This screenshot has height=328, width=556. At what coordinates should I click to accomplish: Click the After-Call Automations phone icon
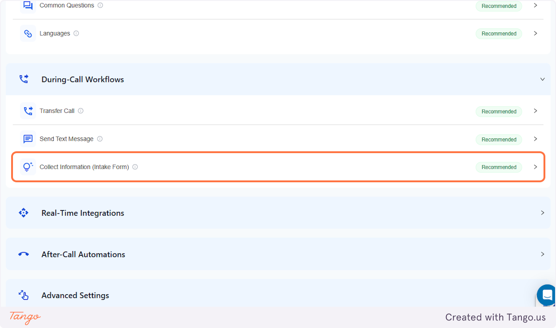coord(23,254)
